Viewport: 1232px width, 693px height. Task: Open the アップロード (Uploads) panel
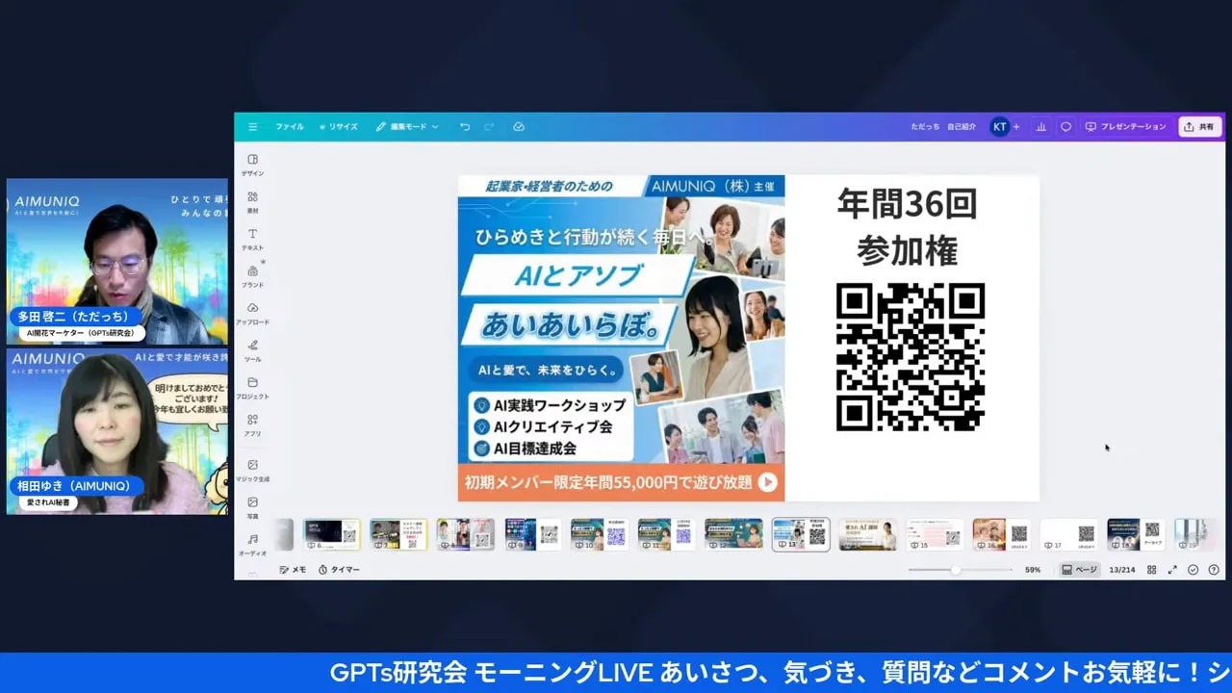[x=252, y=313]
